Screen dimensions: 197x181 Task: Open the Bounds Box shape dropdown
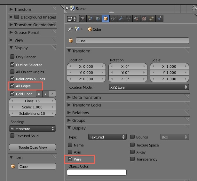coord(175,137)
